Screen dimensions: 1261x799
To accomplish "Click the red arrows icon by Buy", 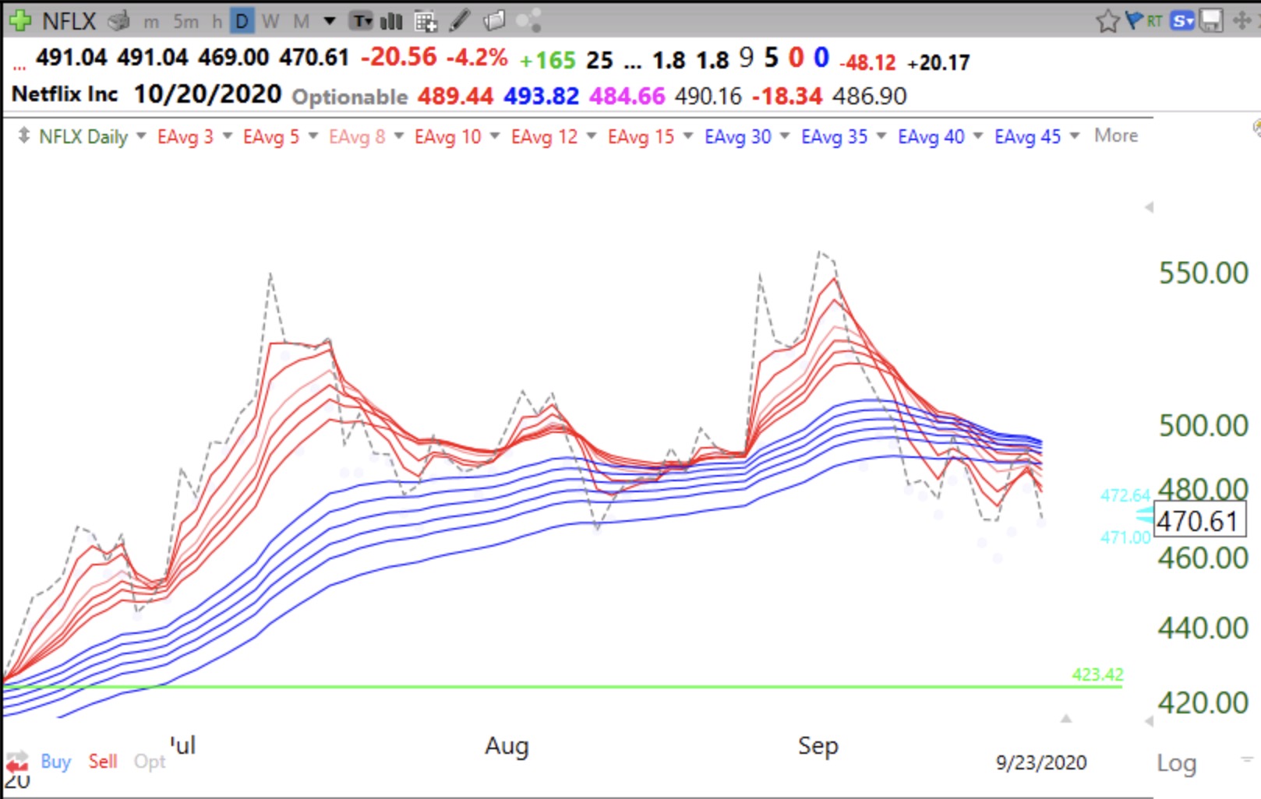I will coord(17,762).
